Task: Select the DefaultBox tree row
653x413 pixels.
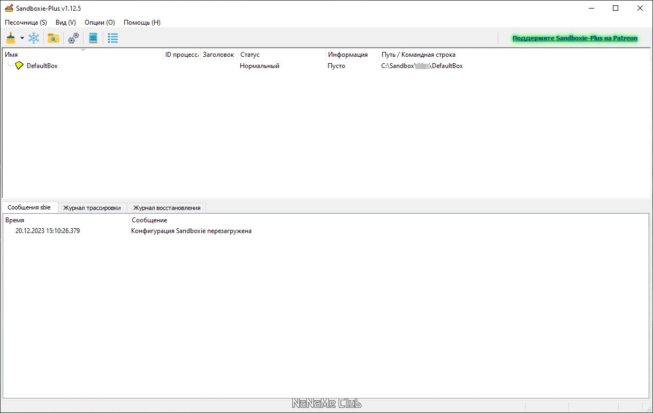Action: (x=325, y=66)
